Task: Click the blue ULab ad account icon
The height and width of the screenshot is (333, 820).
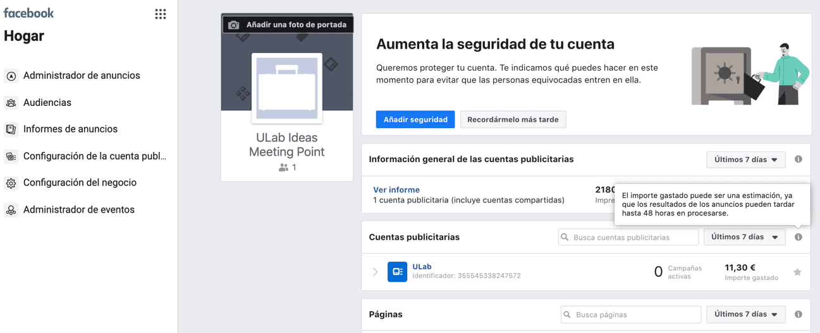Action: pyautogui.click(x=397, y=272)
